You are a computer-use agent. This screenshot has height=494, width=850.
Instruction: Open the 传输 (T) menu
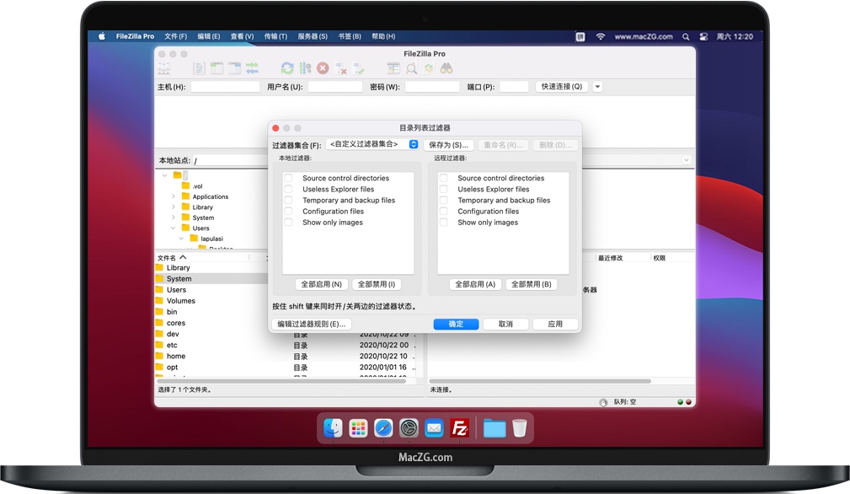coord(275,36)
